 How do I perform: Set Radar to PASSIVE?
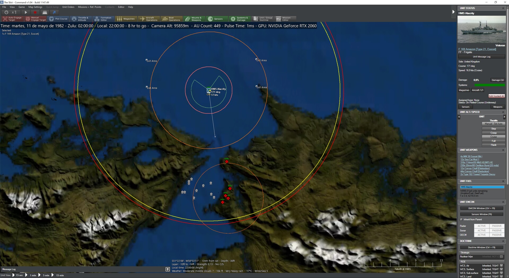497,226
